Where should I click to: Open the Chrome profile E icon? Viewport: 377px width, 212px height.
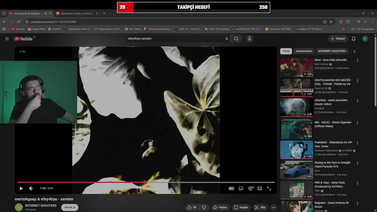365,22
